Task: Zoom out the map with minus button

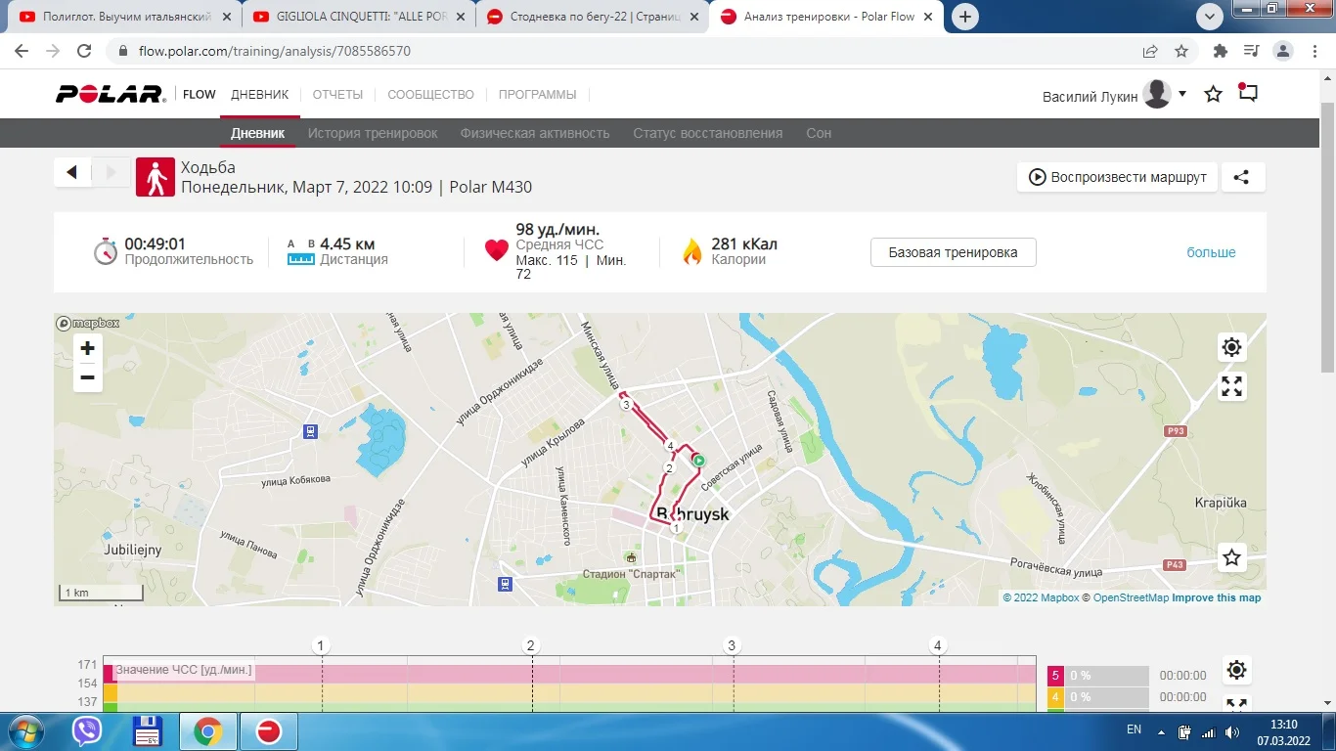Action: tap(88, 377)
